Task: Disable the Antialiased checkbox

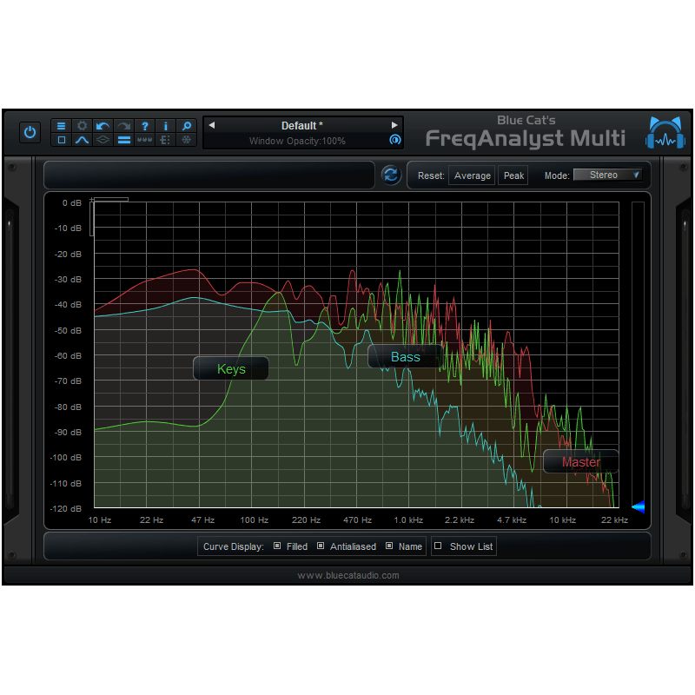Action: 321,546
